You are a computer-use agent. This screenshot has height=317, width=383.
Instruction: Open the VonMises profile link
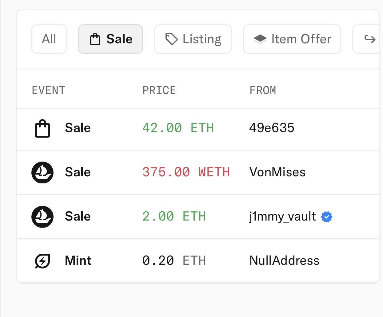277,172
